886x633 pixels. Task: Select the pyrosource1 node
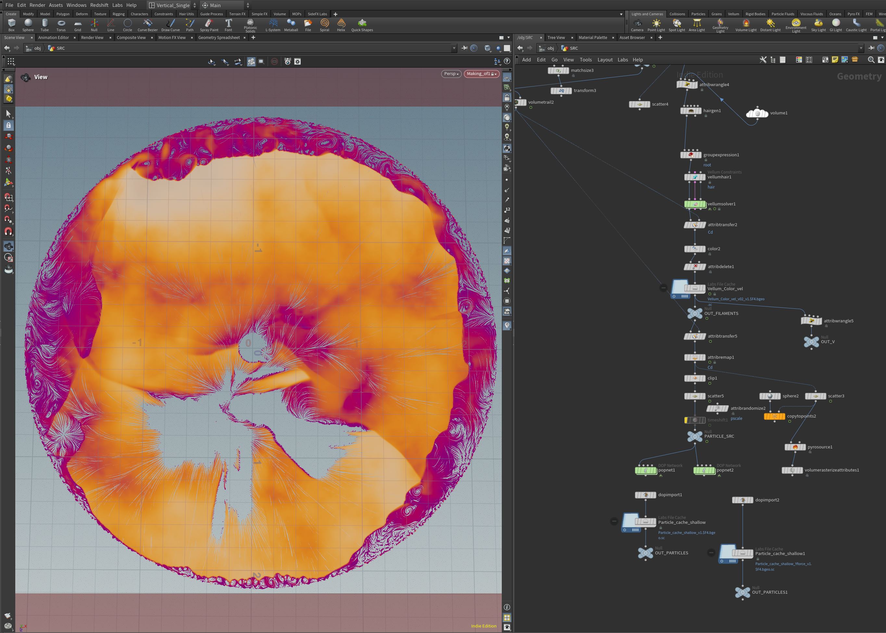pyautogui.click(x=795, y=447)
